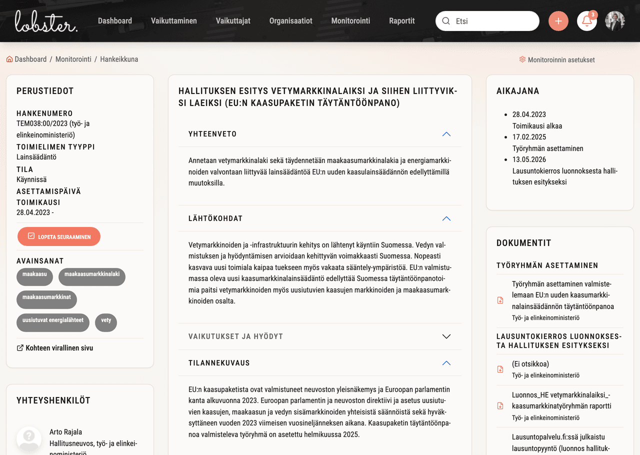Click the search magnifier icon
This screenshot has width=640, height=455.
pyautogui.click(x=446, y=21)
